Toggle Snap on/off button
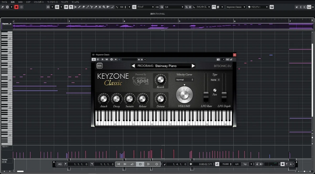 [134, 7]
